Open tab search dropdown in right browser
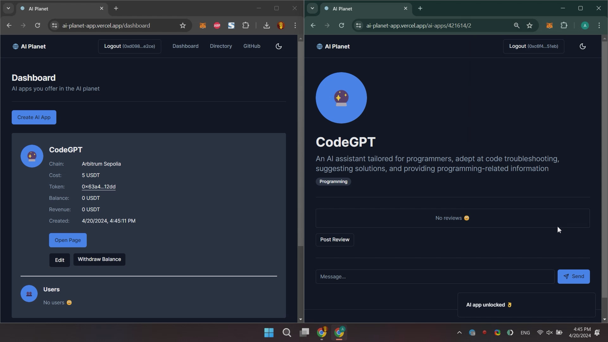 [x=312, y=9]
